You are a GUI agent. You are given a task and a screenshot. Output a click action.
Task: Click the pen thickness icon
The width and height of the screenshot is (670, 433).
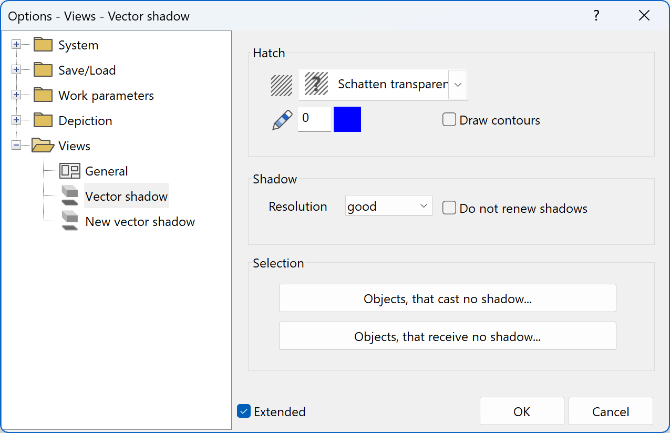282,119
